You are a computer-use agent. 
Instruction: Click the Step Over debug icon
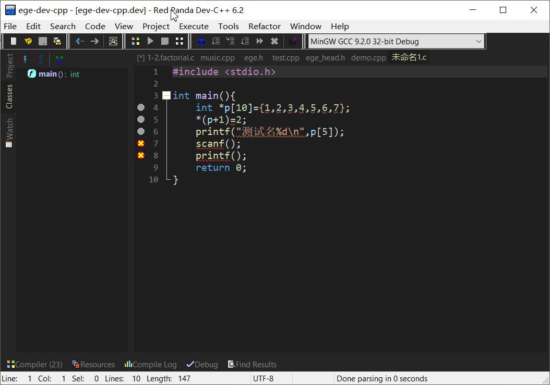(216, 41)
